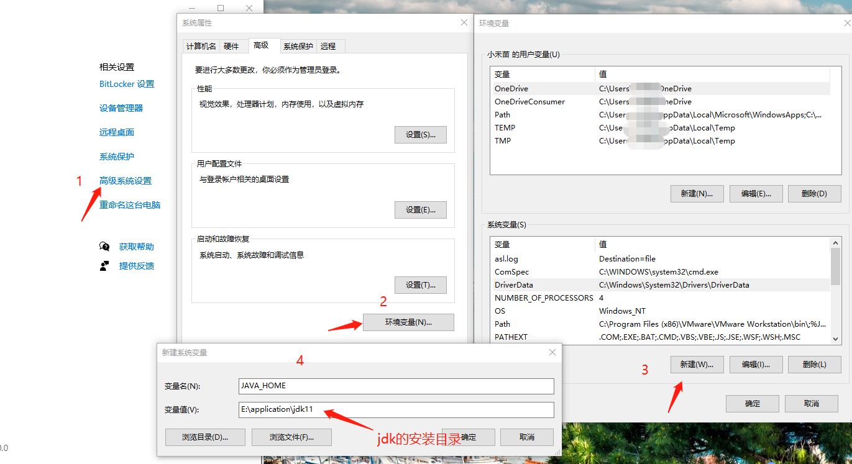This screenshot has width=852, height=464.
Task: Click the system variables scrollbar thumb
Action: (x=835, y=266)
